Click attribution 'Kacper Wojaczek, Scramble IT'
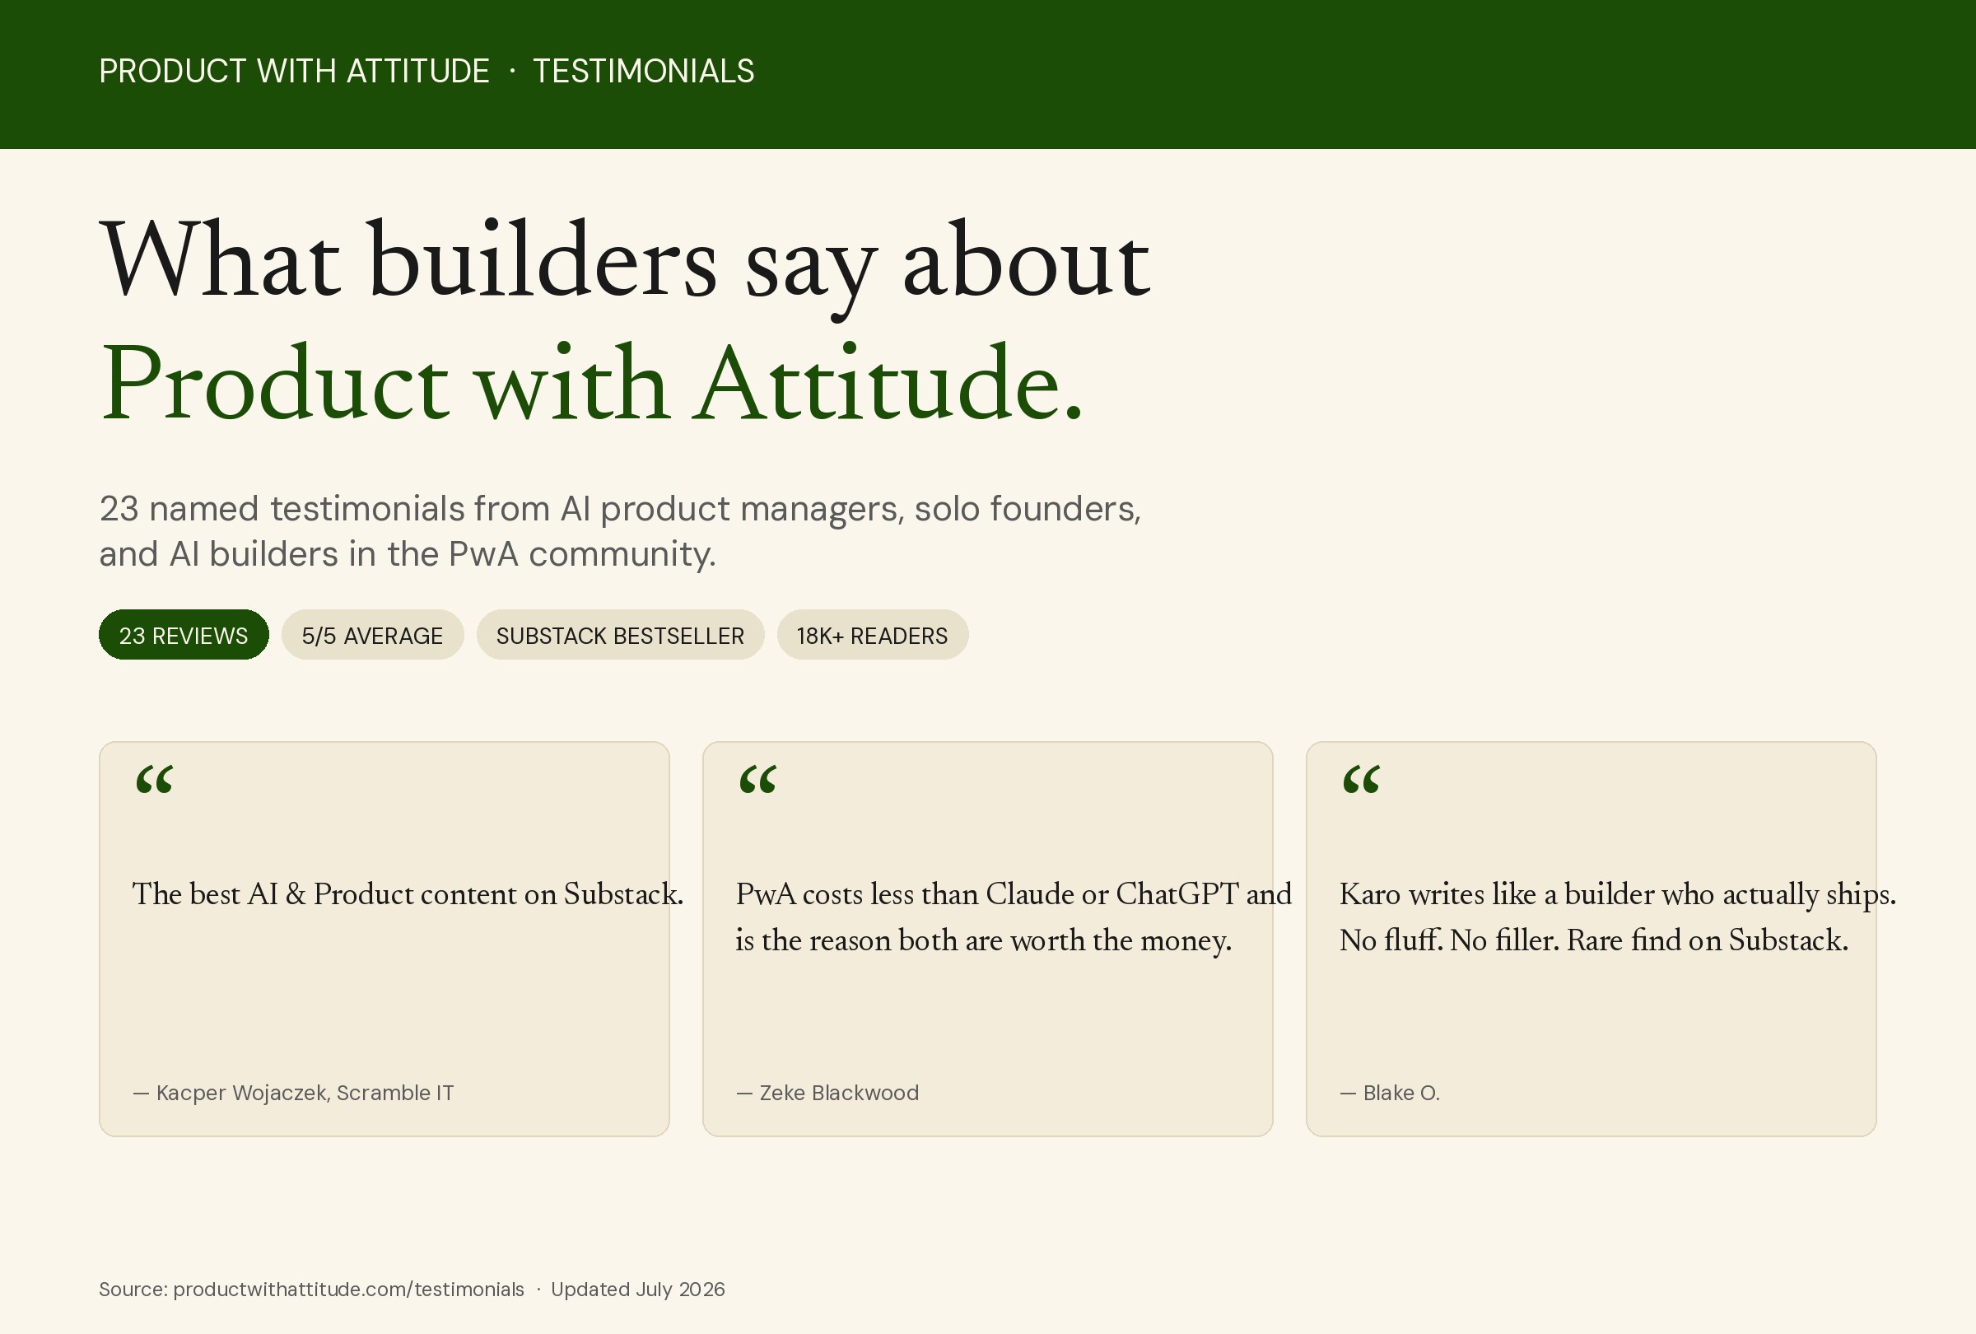 [x=293, y=1093]
